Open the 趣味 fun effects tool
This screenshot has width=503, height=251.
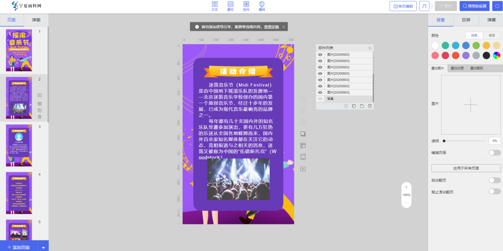[262, 6]
